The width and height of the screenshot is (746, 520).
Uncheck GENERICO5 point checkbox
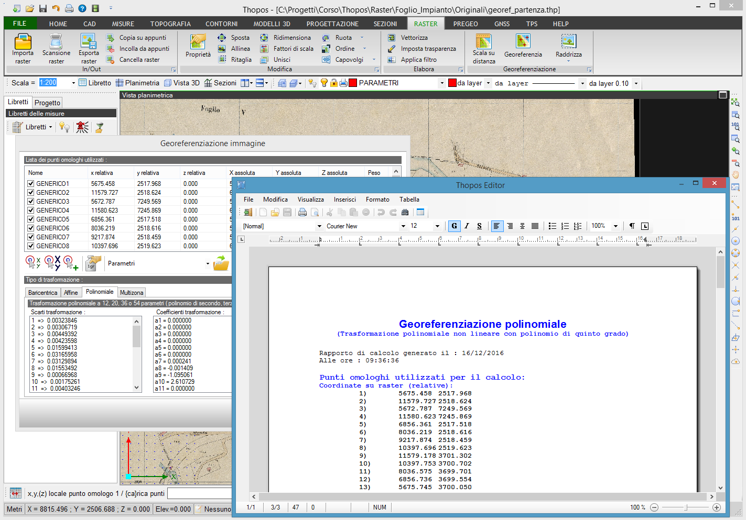pyautogui.click(x=31, y=219)
